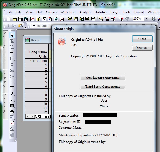Click the New Project toolbar icon

[x=9, y=19]
